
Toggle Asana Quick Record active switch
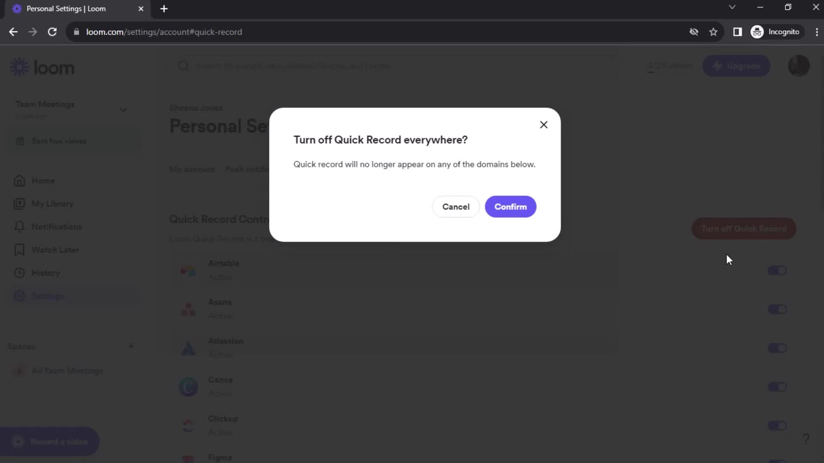778,309
